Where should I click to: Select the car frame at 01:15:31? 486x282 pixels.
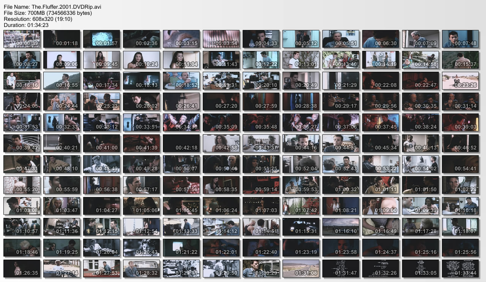(x=301, y=227)
